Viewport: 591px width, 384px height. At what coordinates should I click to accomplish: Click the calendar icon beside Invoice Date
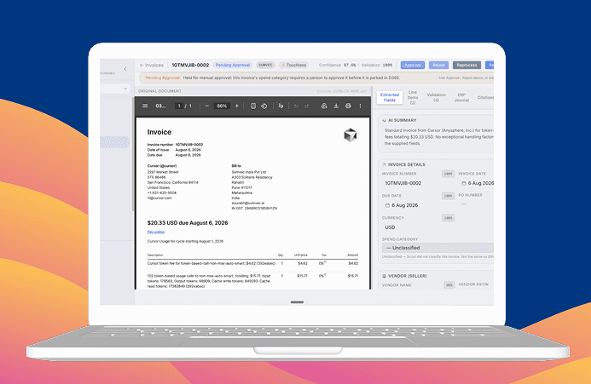click(464, 183)
